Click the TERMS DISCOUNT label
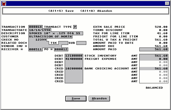The image size is (171, 110). (x=108, y=30)
